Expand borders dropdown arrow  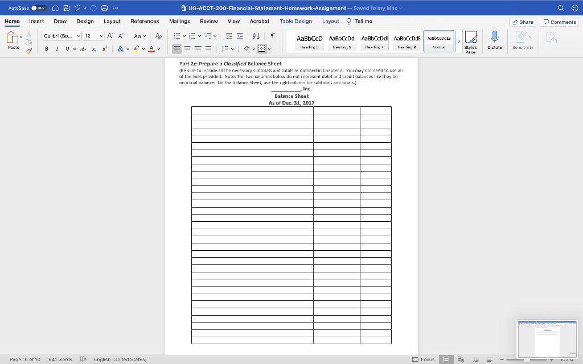[269, 49]
